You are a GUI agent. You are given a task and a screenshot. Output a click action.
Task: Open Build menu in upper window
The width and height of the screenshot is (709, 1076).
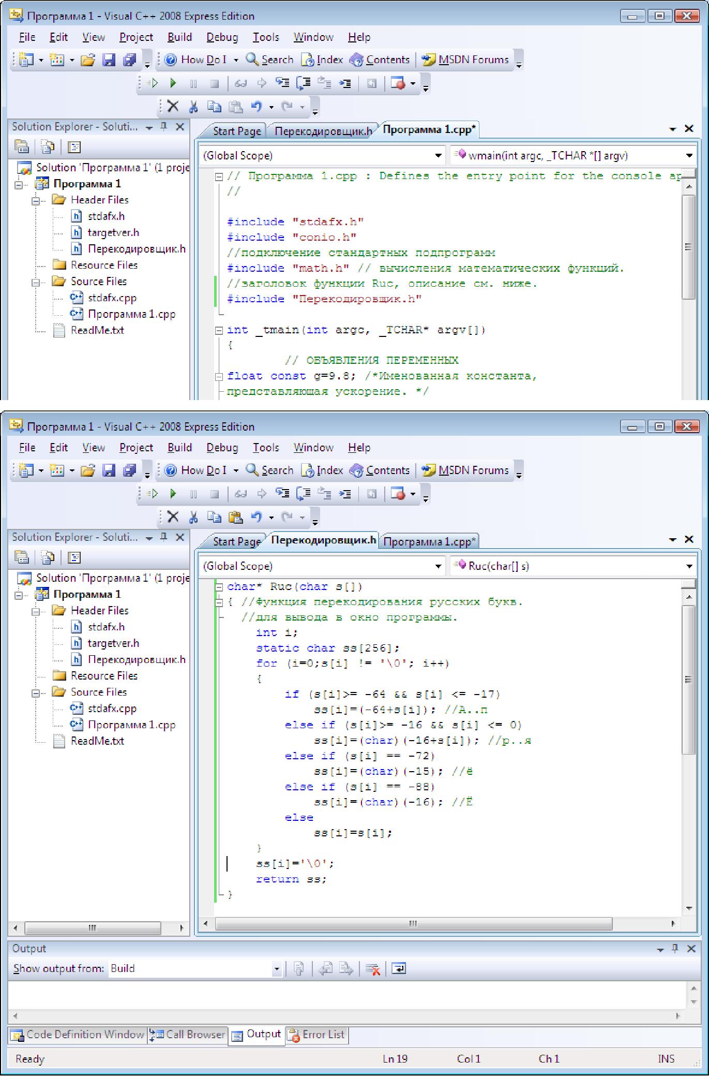(x=179, y=37)
